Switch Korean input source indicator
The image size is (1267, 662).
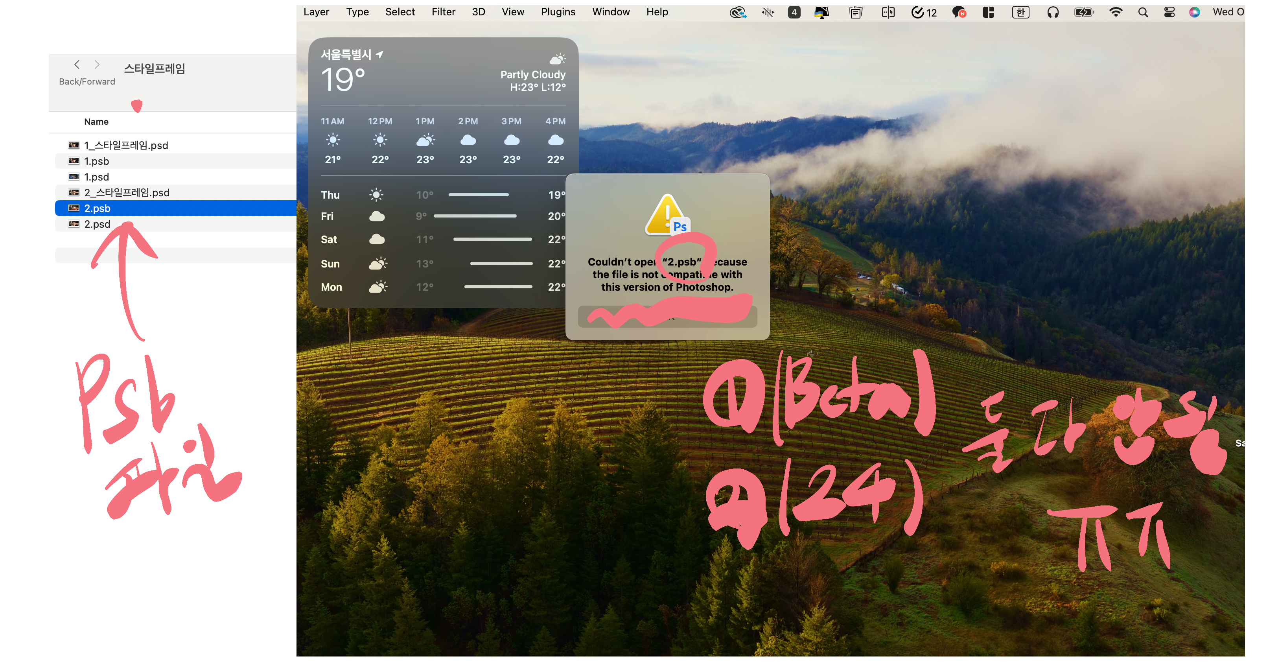[1020, 12]
